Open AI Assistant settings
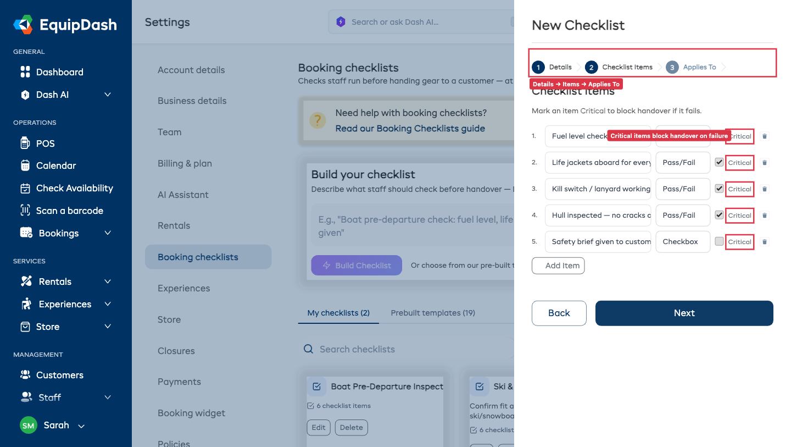791x447 pixels. pyautogui.click(x=183, y=195)
